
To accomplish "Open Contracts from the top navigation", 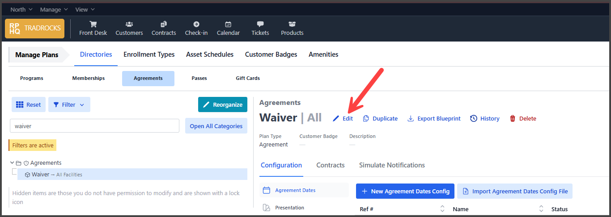I will click(x=164, y=29).
